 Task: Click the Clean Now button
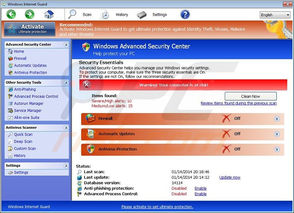pyautogui.click(x=251, y=96)
